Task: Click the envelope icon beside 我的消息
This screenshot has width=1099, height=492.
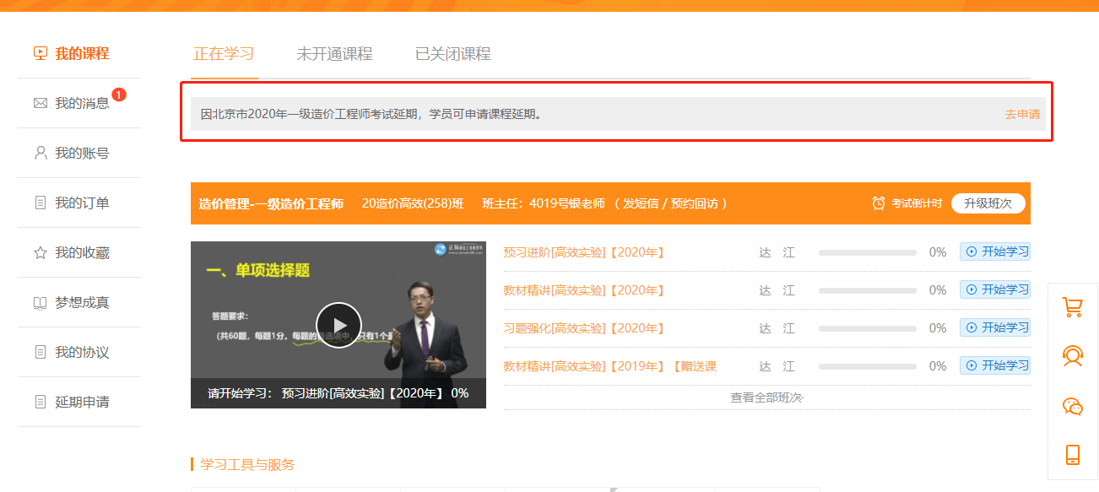Action: click(x=40, y=103)
